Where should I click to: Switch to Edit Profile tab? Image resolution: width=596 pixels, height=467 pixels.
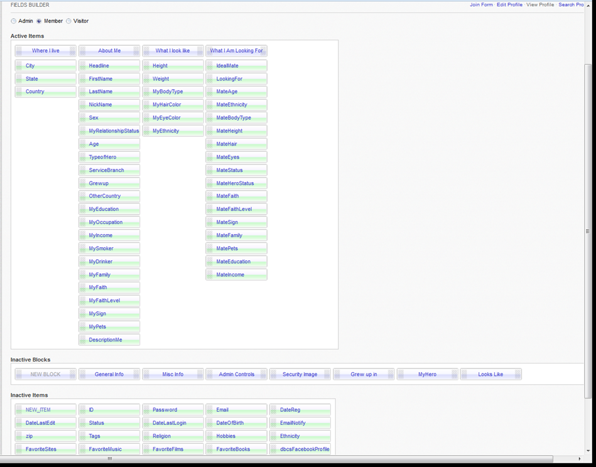point(509,5)
